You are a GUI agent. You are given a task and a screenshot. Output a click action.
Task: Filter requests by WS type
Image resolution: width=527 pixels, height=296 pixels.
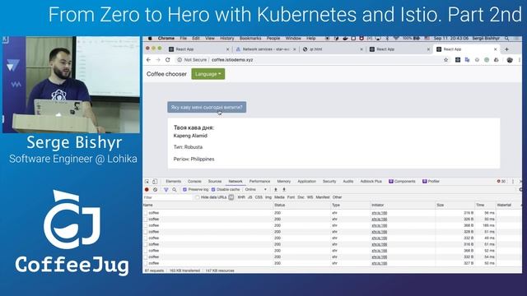[310, 197]
